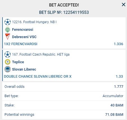Click the Accumulator bet type value

(113, 96)
